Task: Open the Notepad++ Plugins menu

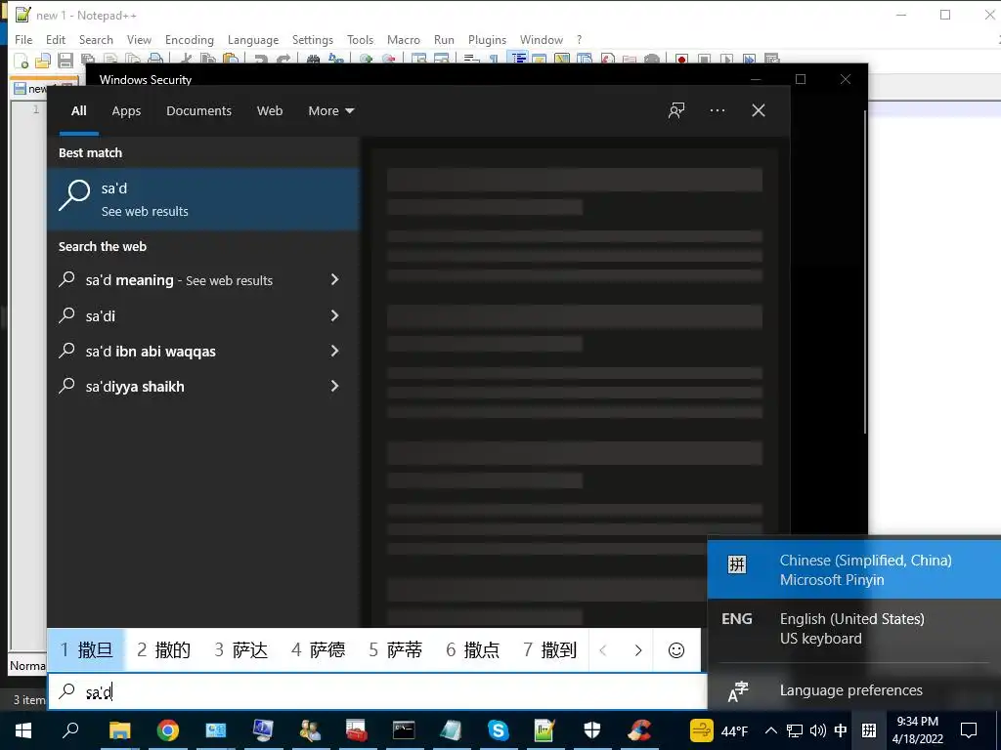Action: tap(487, 39)
